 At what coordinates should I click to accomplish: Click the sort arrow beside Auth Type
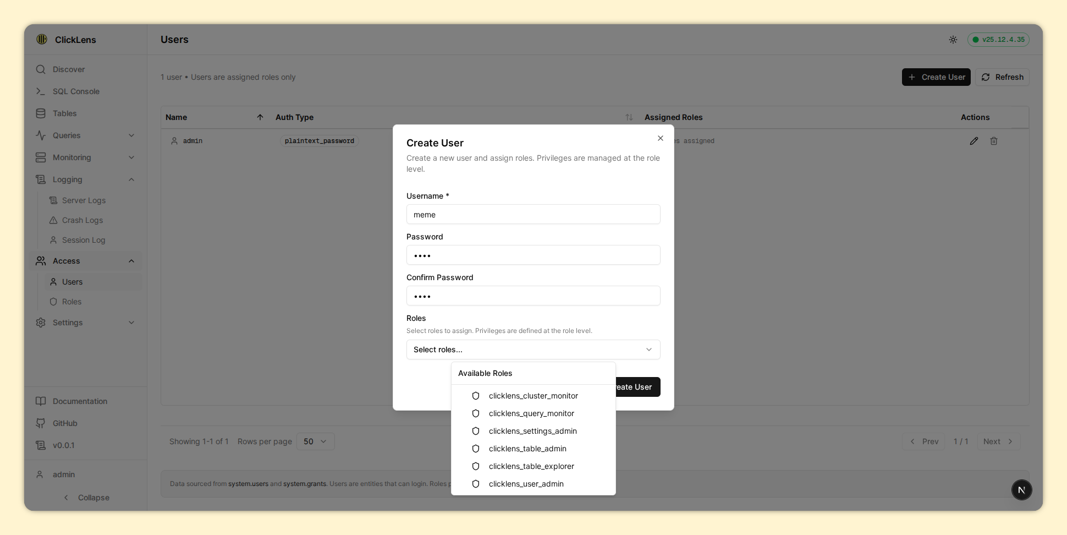[629, 117]
